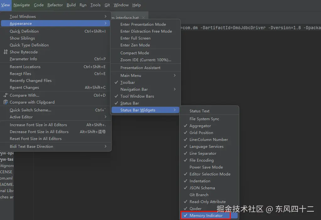Select Enter Full Screen

pyautogui.click(x=135, y=38)
